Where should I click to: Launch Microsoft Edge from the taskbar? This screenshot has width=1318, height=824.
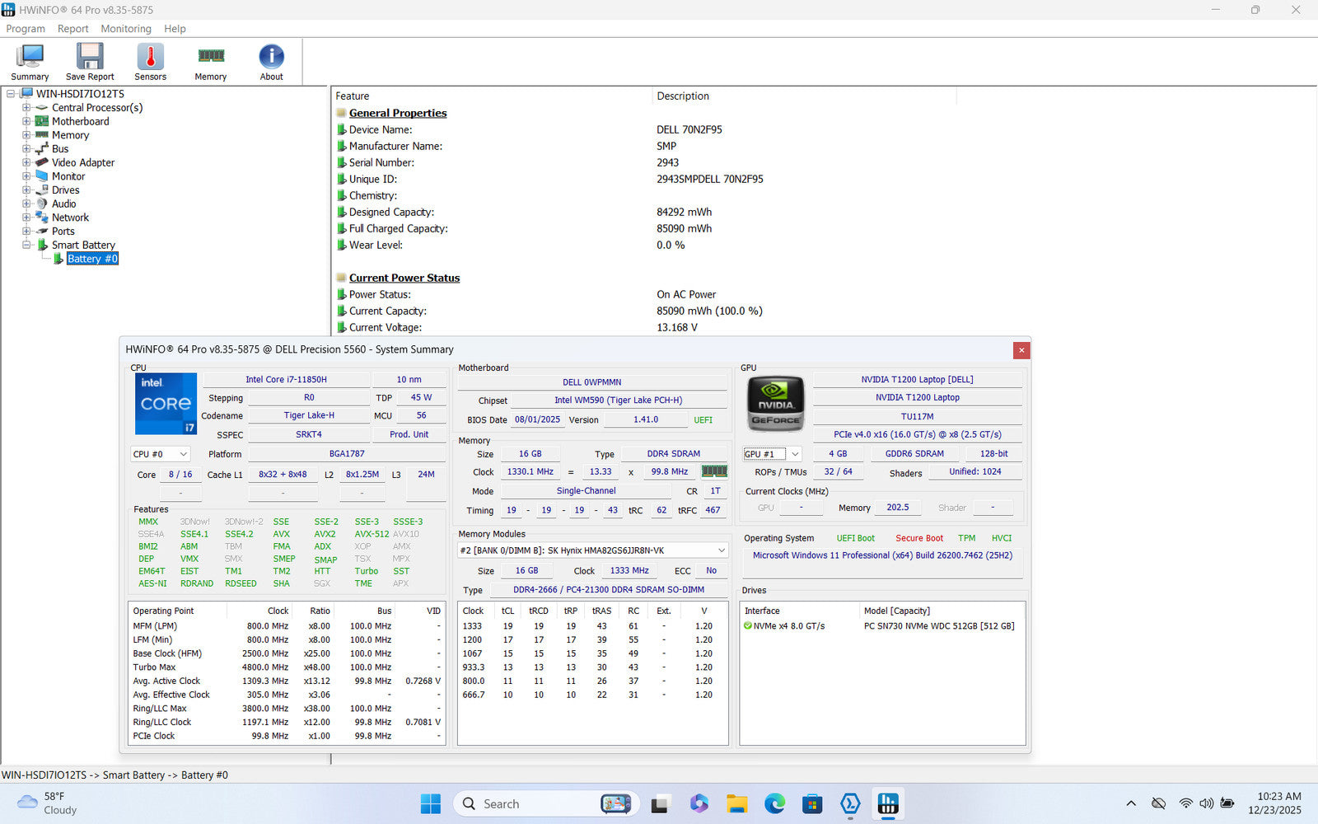pyautogui.click(x=774, y=804)
